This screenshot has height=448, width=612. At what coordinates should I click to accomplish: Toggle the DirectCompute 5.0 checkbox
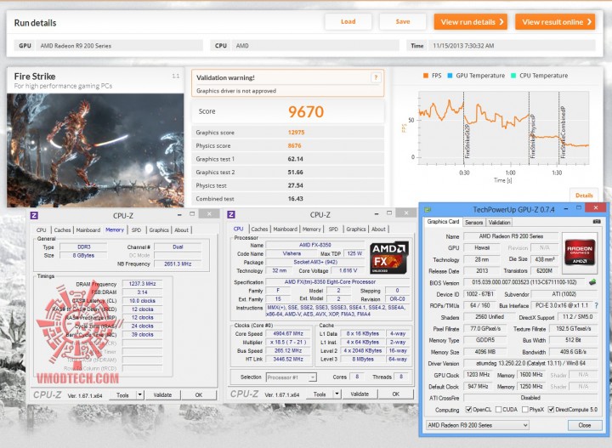click(551, 410)
